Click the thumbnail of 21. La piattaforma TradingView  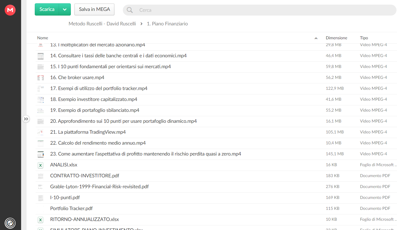pyautogui.click(x=40, y=132)
